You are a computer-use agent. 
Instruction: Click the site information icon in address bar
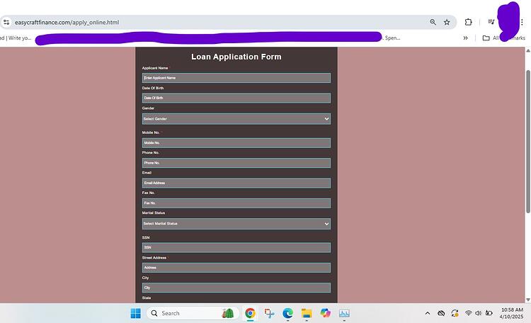[6, 23]
